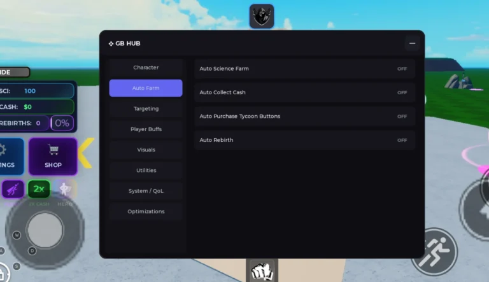Click the CASH $0 stat bar
The image size is (489, 282).
click(37, 107)
